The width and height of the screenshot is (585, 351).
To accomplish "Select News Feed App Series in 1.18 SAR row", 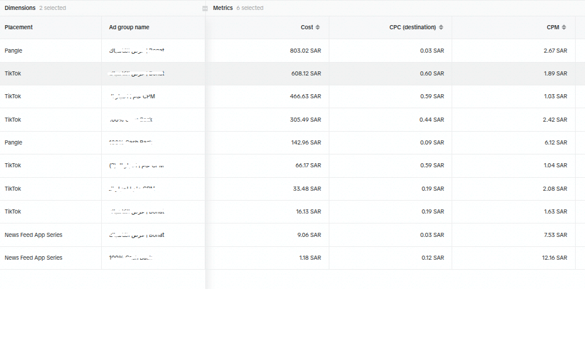I will (33, 258).
